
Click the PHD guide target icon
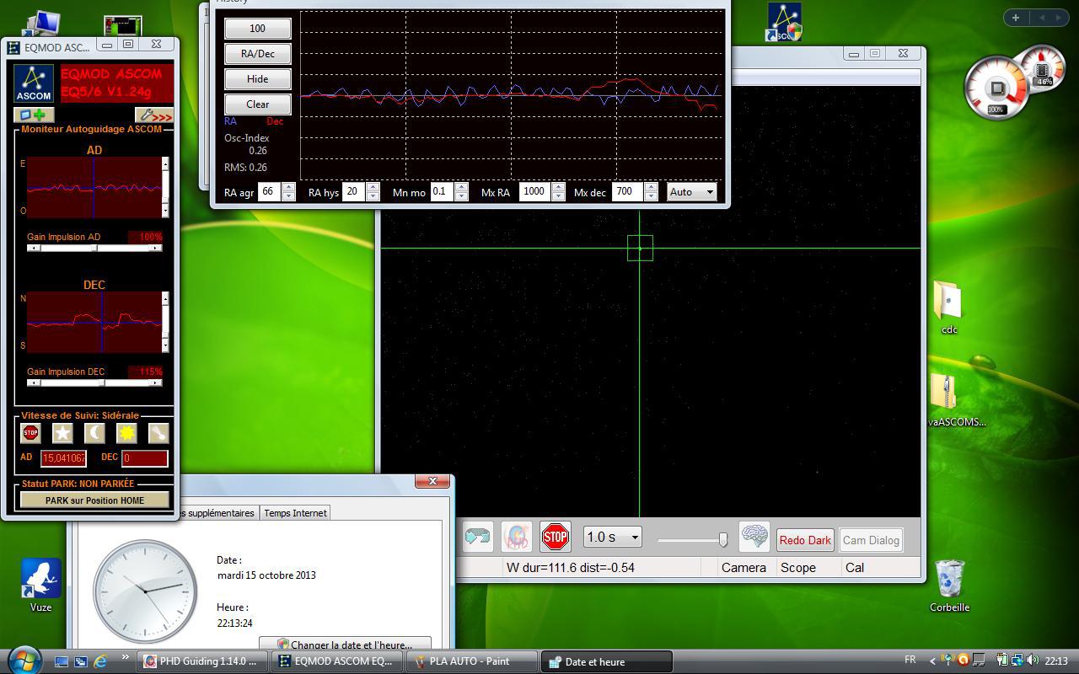point(516,537)
